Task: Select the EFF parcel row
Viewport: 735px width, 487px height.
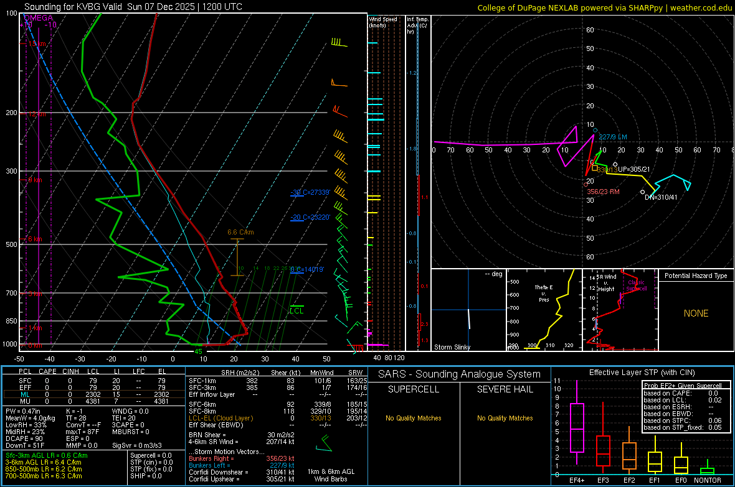Action: (93, 387)
